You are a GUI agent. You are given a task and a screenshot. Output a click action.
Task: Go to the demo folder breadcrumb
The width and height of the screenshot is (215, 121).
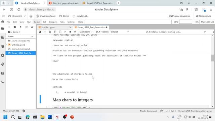click(x=15, y=32)
